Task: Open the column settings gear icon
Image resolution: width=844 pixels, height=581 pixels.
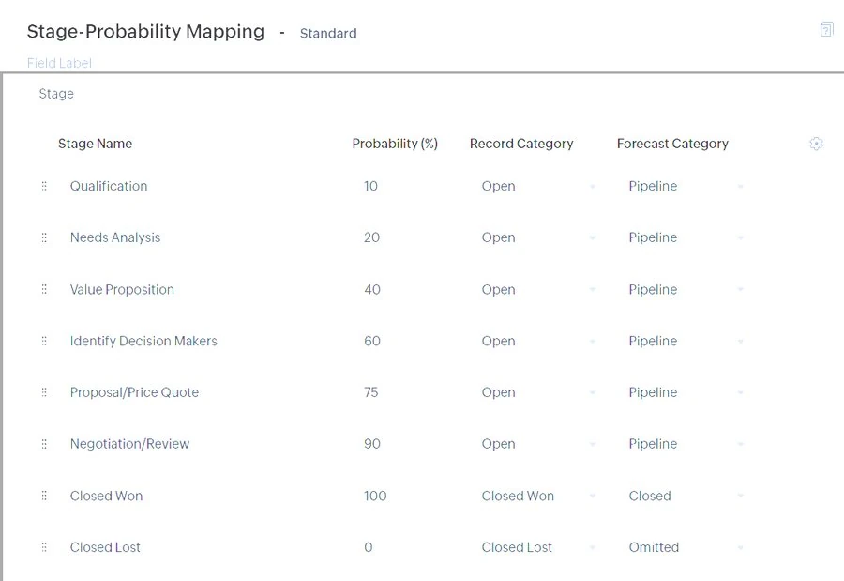Action: click(816, 144)
